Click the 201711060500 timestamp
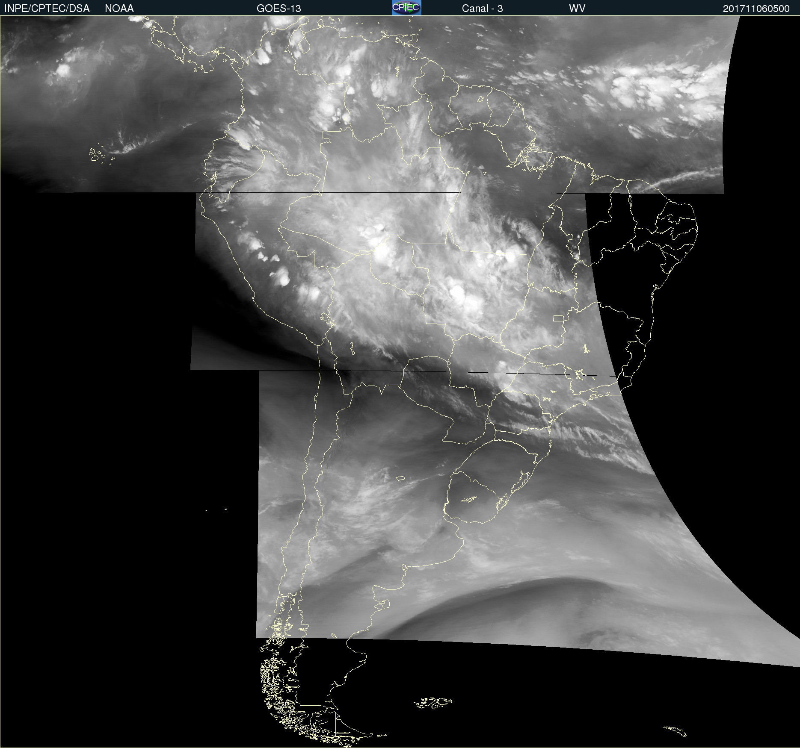 click(756, 9)
